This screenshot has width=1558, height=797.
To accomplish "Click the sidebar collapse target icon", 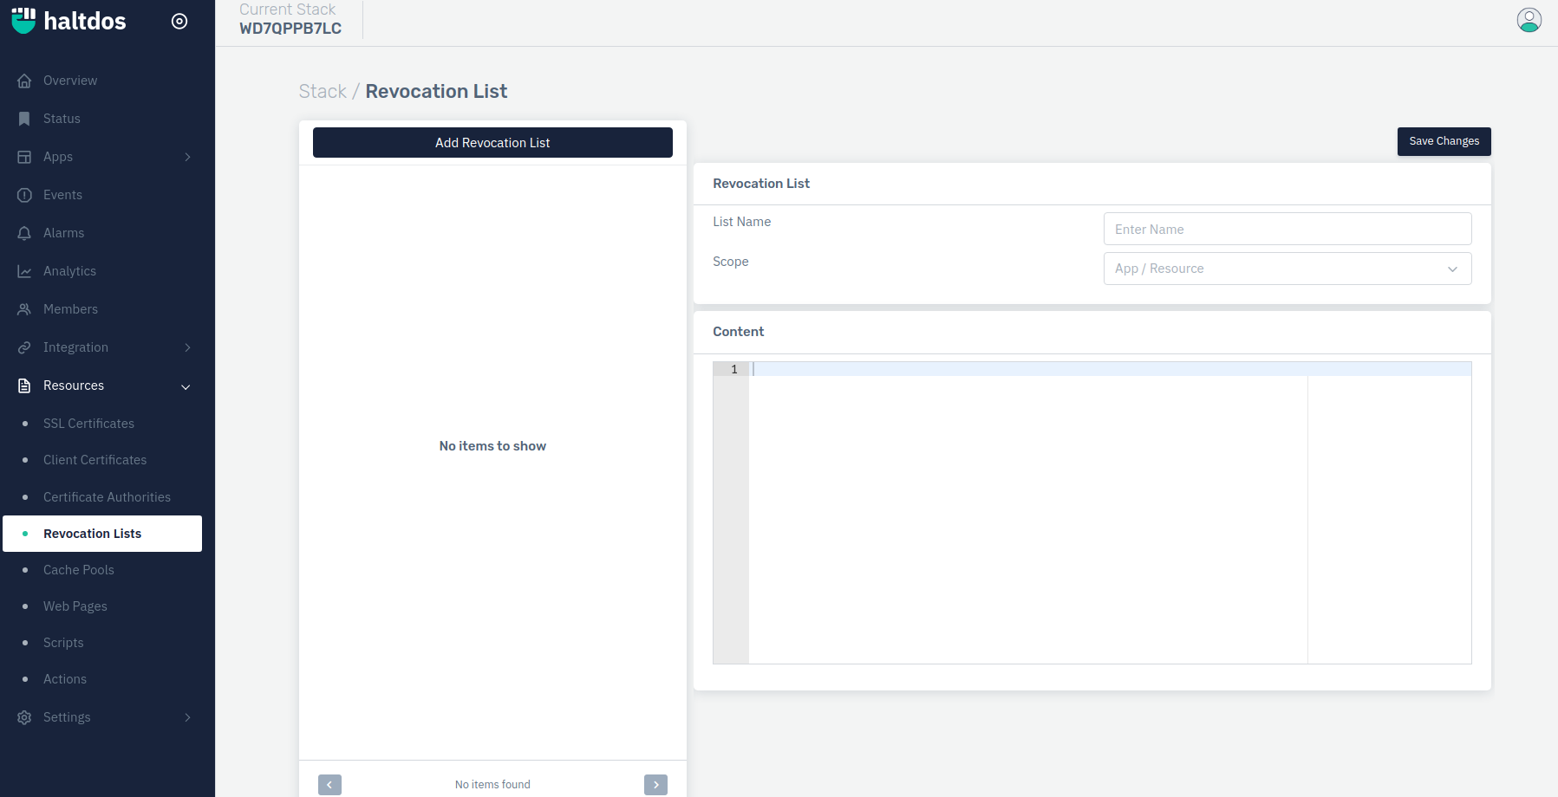I will pos(179,22).
